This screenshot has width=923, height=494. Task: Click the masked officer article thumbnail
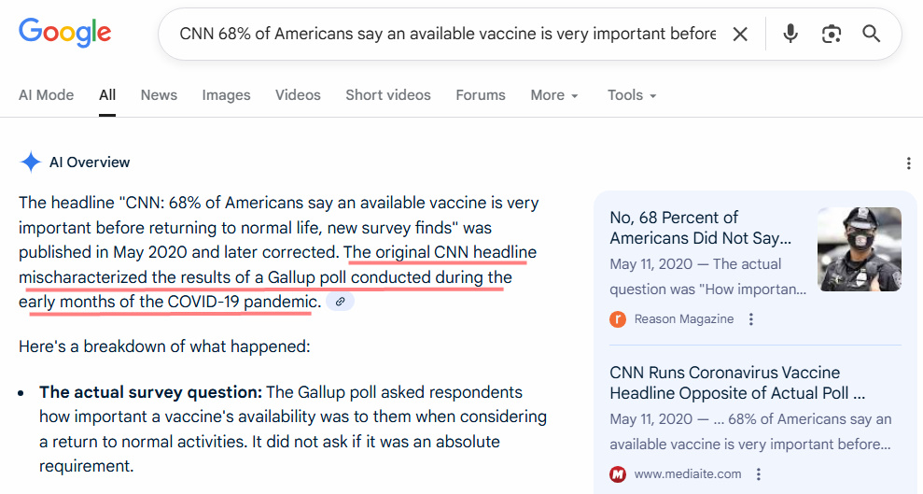pos(860,249)
